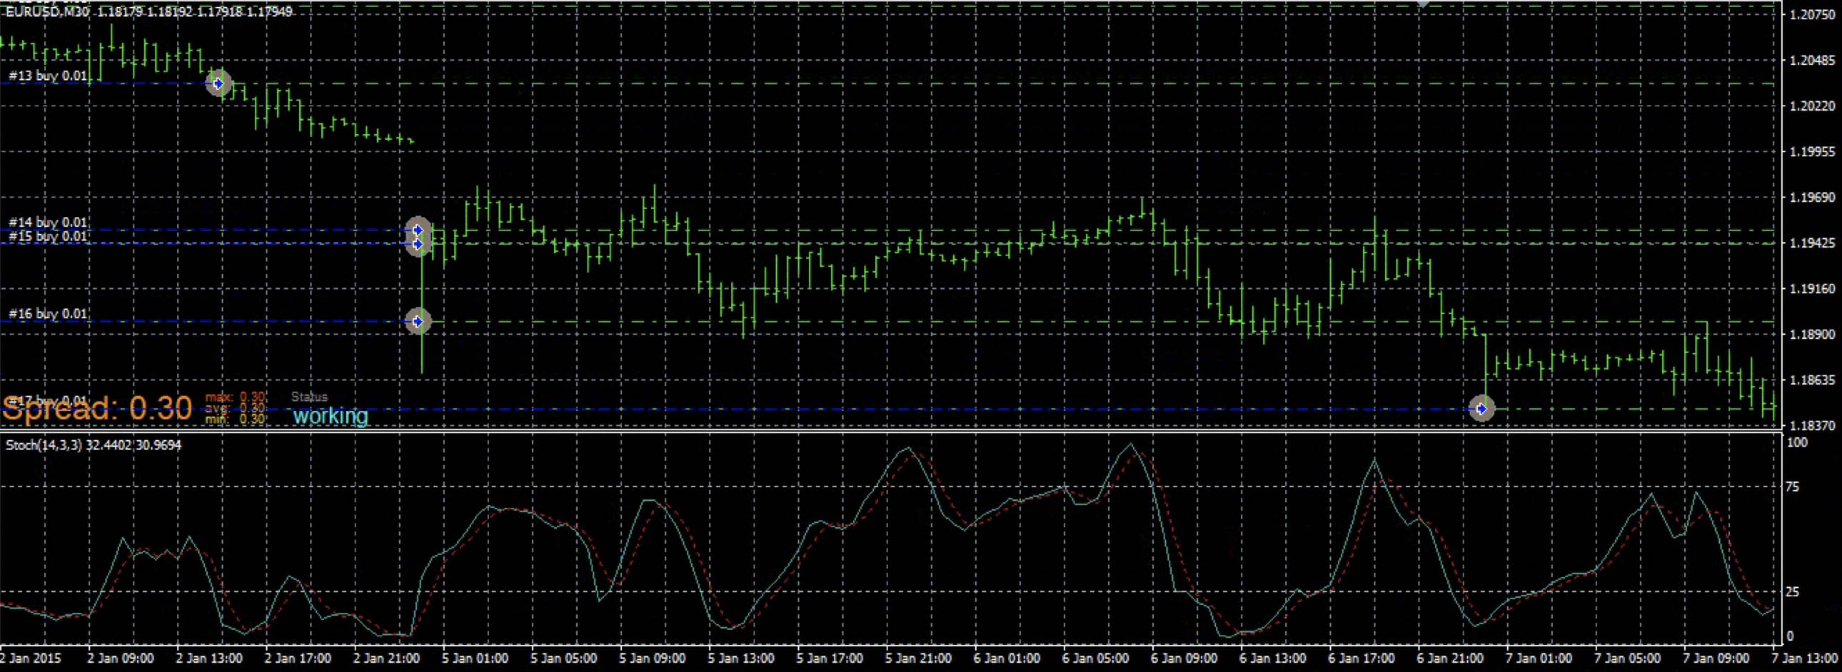The height and width of the screenshot is (672, 1842).
Task: Click the '5 Jan 01:00' time axis label
Action: click(x=475, y=658)
